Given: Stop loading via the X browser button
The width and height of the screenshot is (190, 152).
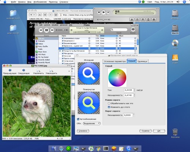Looking at the screenshot, I should [51, 15].
